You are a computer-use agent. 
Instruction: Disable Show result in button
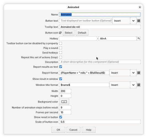(x=61, y=117)
